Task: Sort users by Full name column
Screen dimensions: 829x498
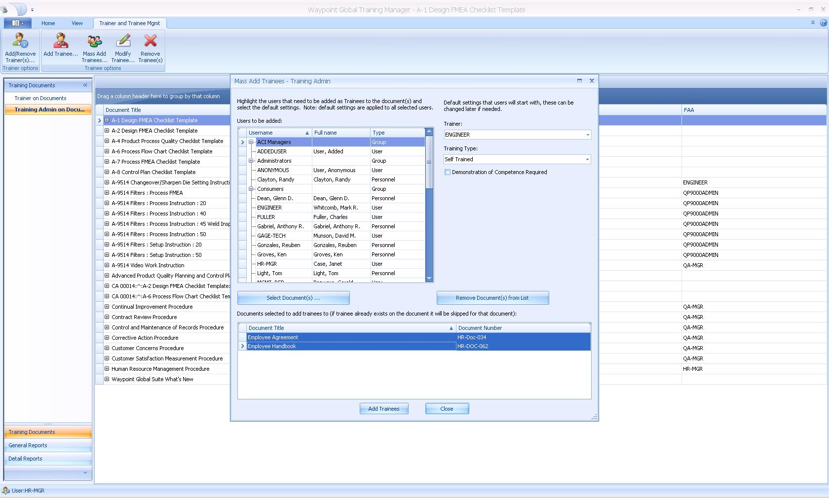Action: tap(341, 133)
